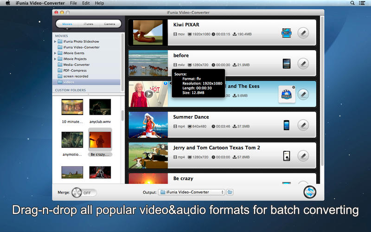Open output format icon for Kiwi PIXAR
The image size is (371, 232).
tap(287, 33)
